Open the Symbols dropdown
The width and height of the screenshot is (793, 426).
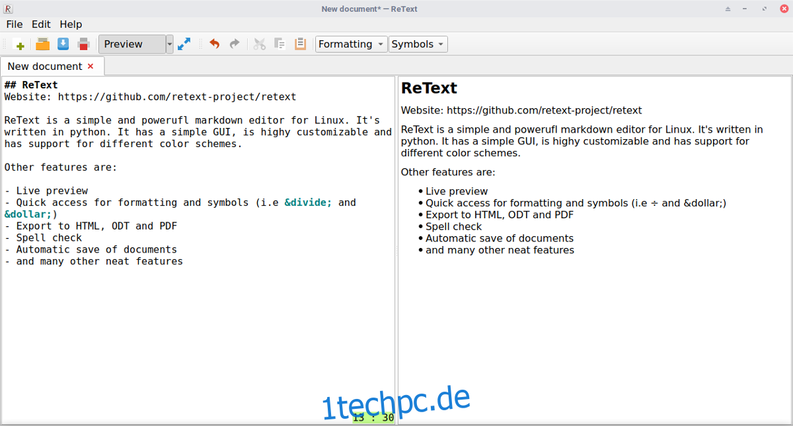[418, 44]
